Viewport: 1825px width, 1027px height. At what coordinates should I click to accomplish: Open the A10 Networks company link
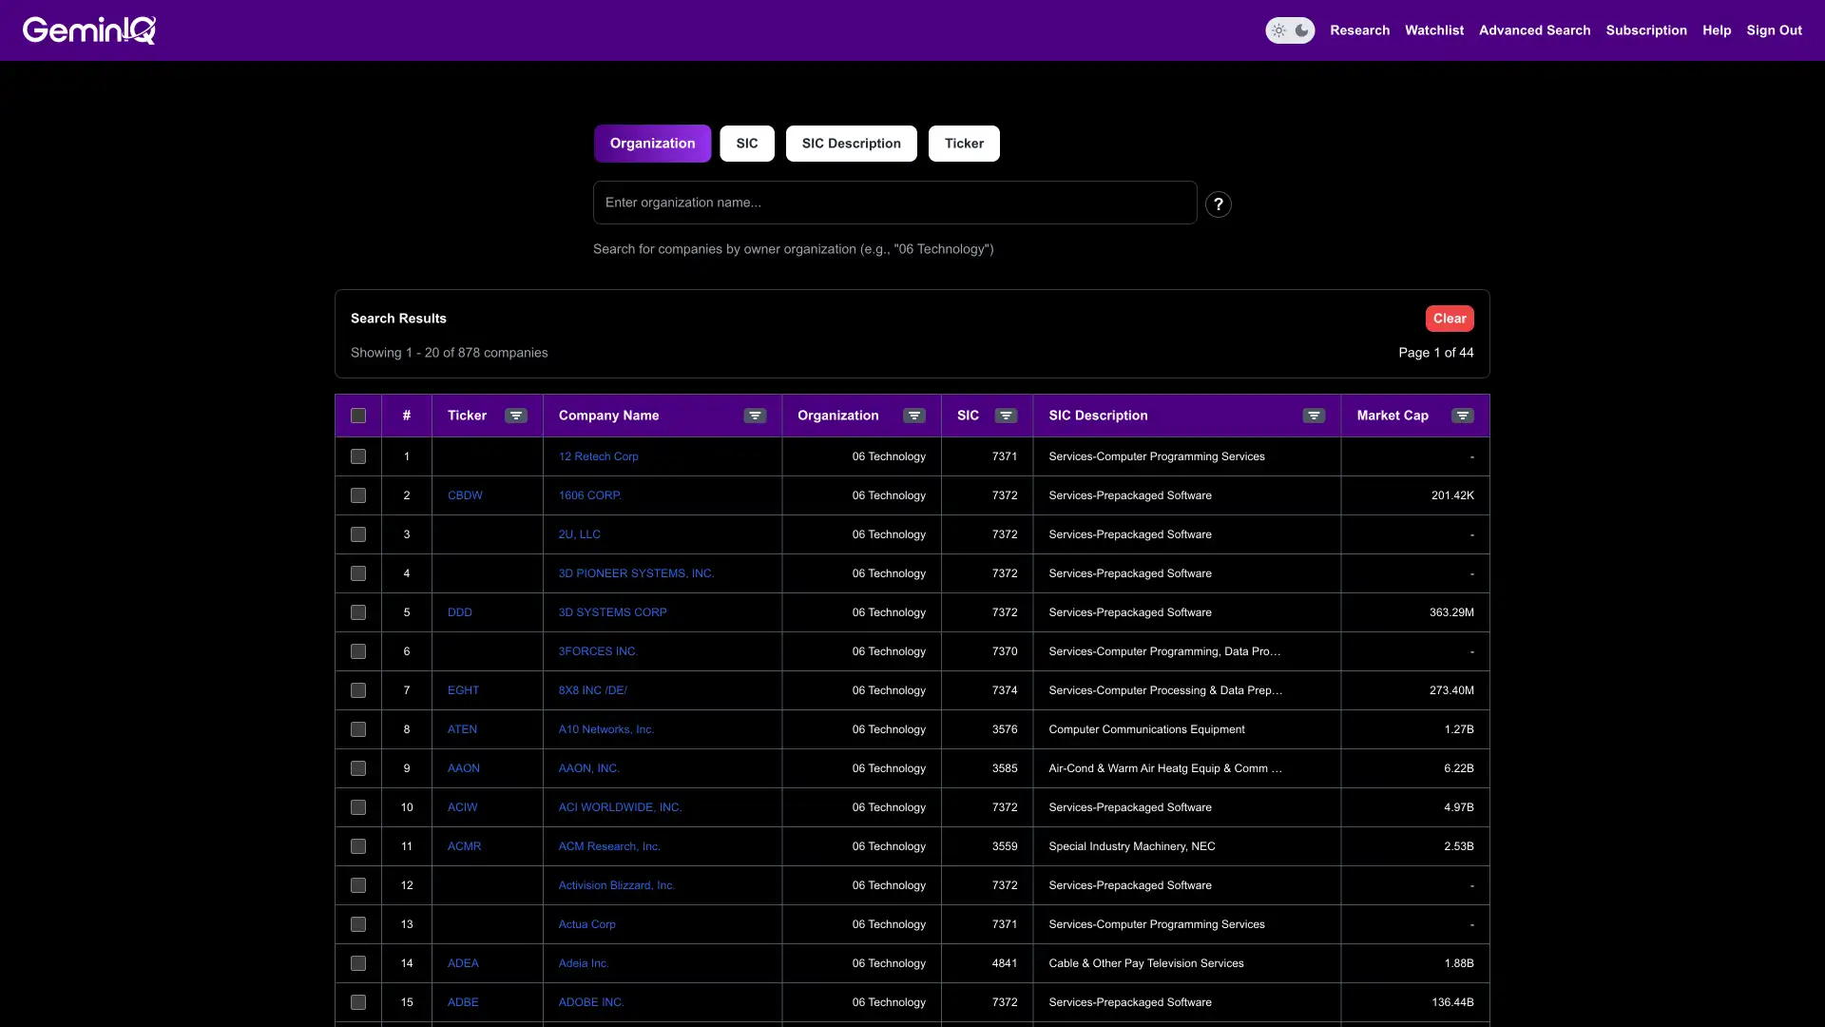606,729
